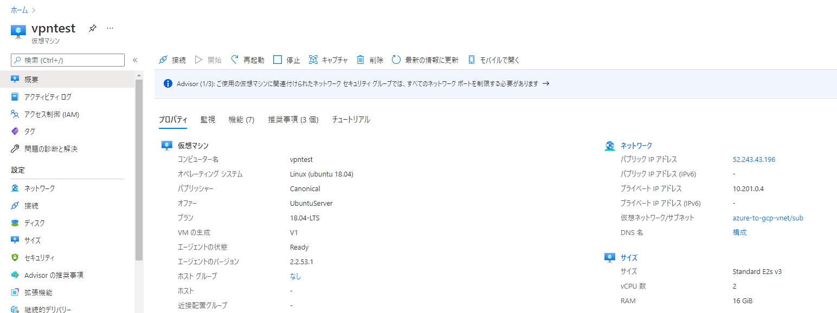Click the 開始 start toolbar button
The width and height of the screenshot is (837, 313).
[208, 60]
